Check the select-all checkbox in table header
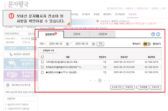The image size is (168, 111). click(42, 57)
